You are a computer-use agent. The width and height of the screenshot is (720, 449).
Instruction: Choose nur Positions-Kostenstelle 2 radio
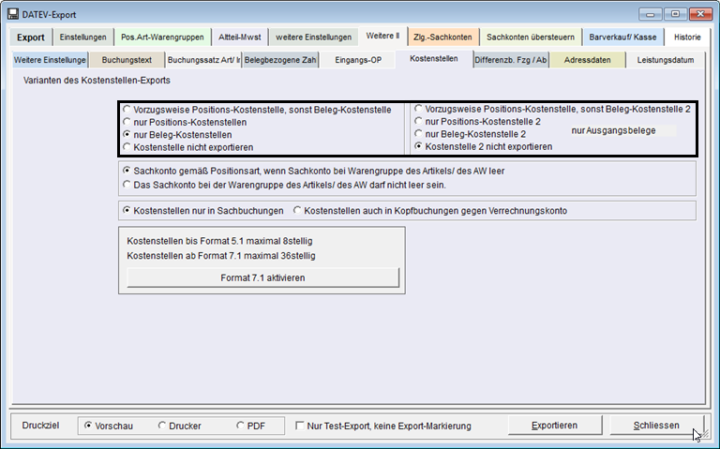(477, 121)
